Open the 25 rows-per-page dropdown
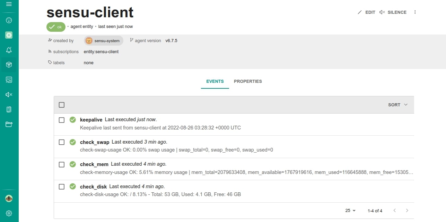The image size is (446, 222). point(351,211)
